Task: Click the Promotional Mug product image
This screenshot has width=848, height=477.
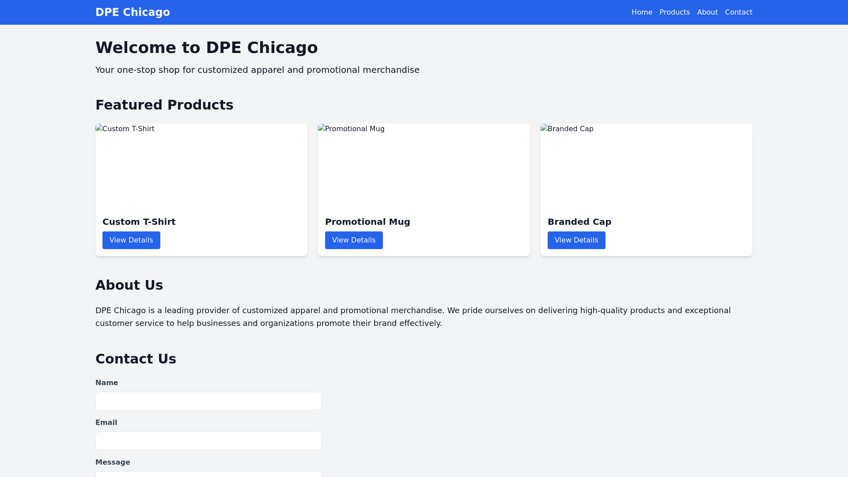Action: coord(424,166)
